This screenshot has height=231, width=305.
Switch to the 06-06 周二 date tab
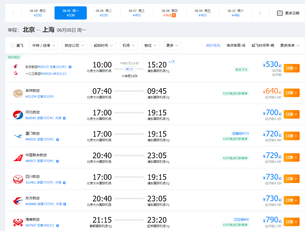coord(104,13)
